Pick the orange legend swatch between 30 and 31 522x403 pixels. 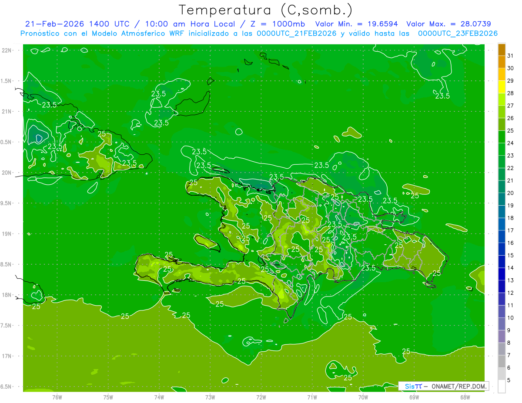502,62
